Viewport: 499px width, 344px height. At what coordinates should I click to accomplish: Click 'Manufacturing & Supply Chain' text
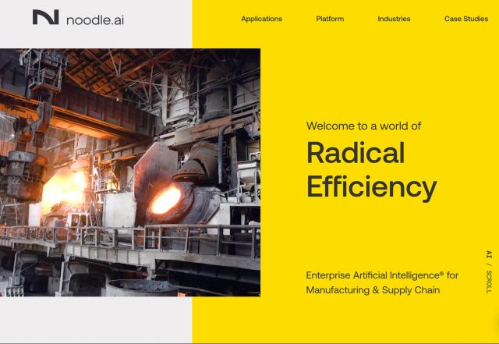[x=373, y=290]
